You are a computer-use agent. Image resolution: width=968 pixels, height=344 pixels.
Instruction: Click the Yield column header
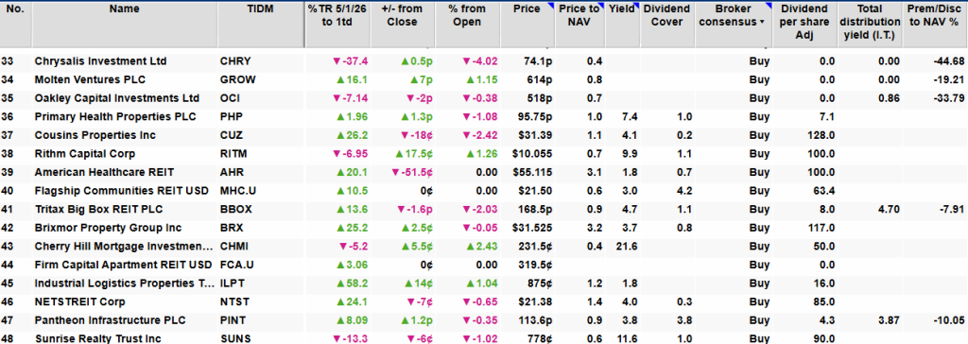click(x=622, y=24)
